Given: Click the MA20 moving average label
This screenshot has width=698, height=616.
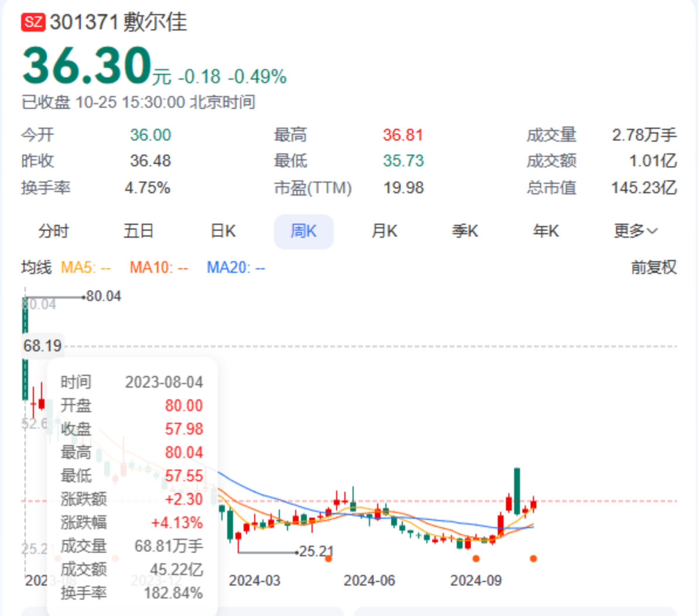Looking at the screenshot, I should click(236, 268).
